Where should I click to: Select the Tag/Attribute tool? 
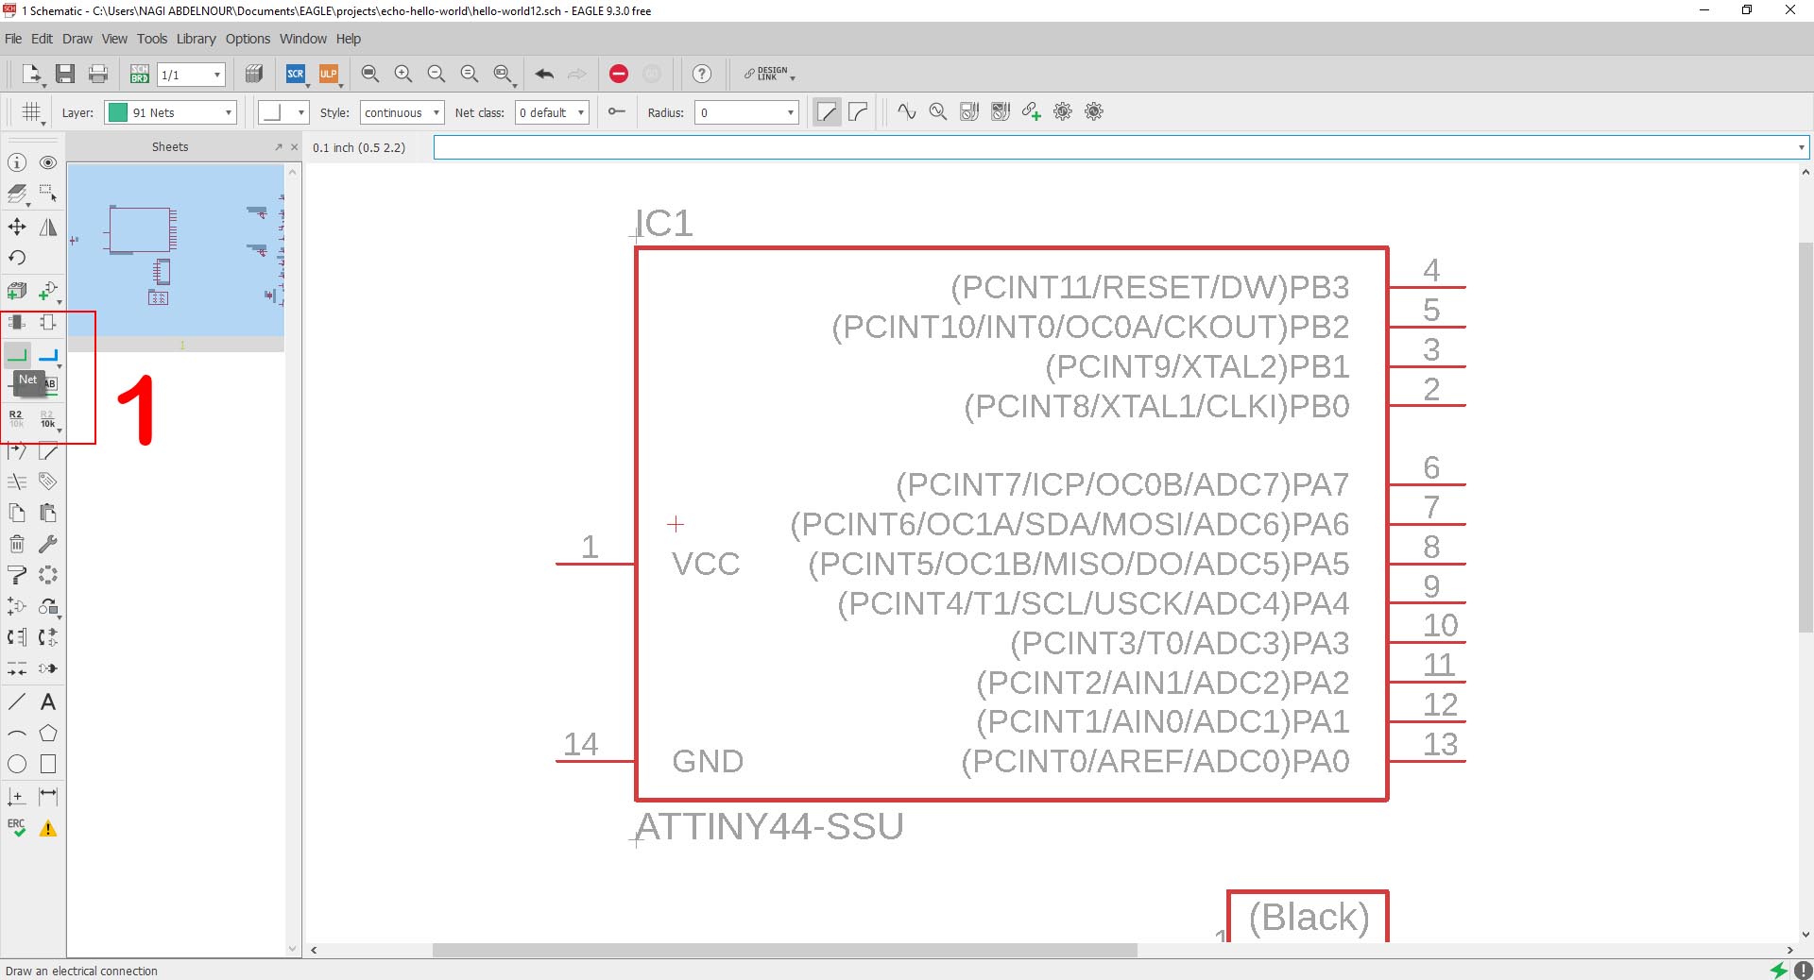48,482
